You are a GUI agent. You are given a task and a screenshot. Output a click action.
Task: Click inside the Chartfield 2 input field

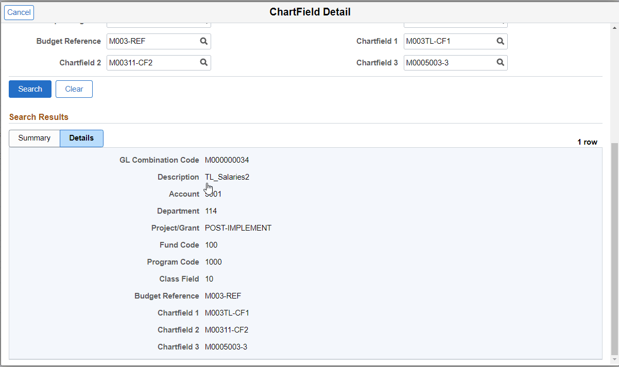coord(149,62)
